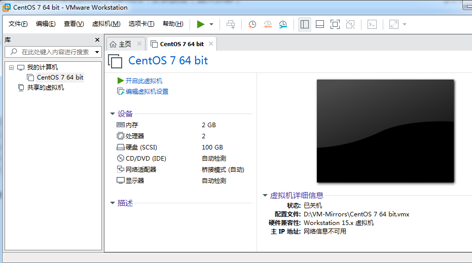Select CentOS 7 64 bit in library tree

pyautogui.click(x=60, y=78)
